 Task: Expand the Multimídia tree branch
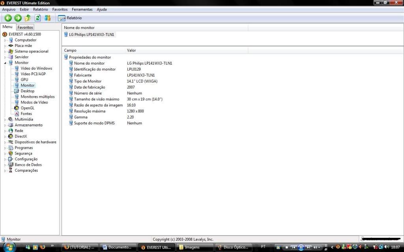(5, 119)
